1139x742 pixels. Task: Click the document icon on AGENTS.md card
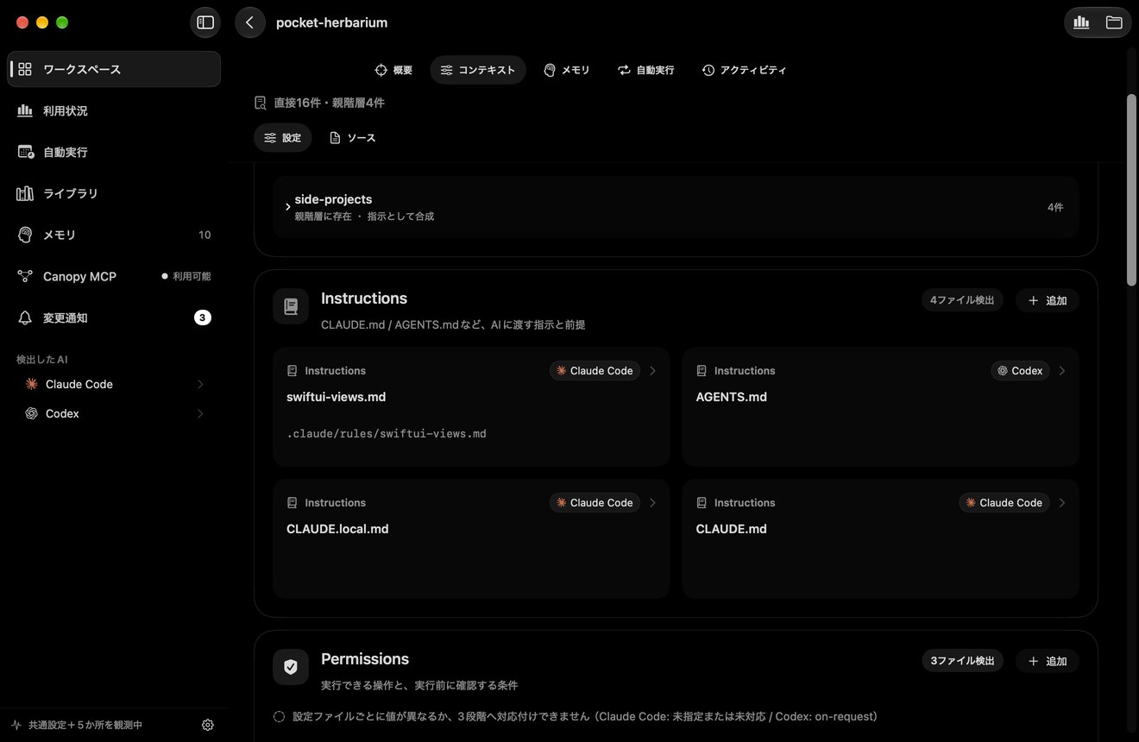tap(702, 370)
